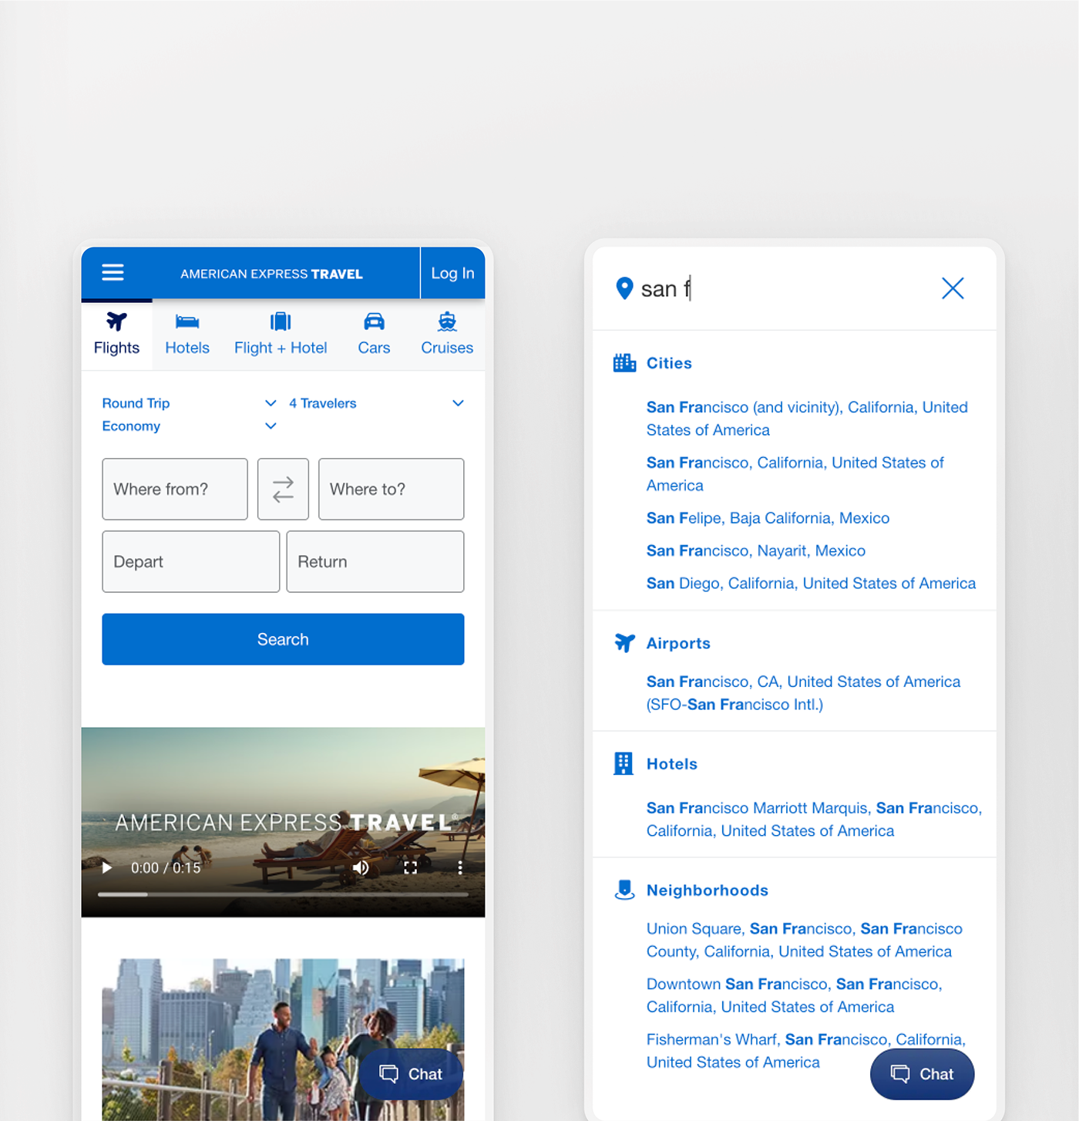Switch to the Hotels tab
Image resolution: width=1079 pixels, height=1121 pixels.
click(187, 334)
